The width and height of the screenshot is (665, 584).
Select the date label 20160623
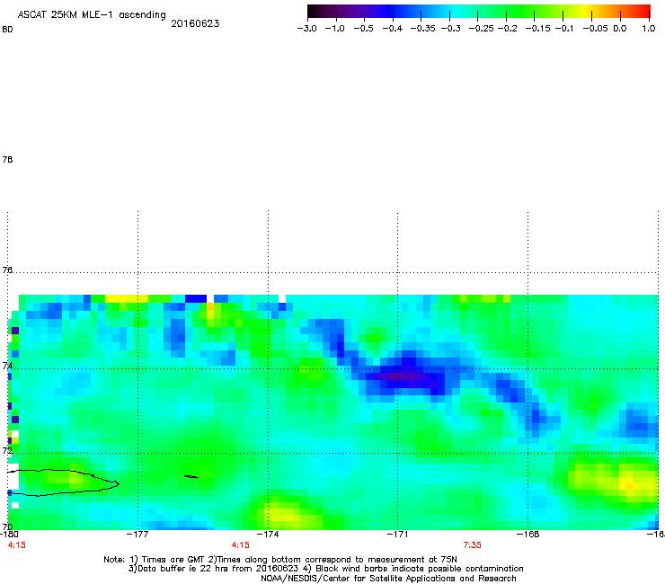point(195,23)
